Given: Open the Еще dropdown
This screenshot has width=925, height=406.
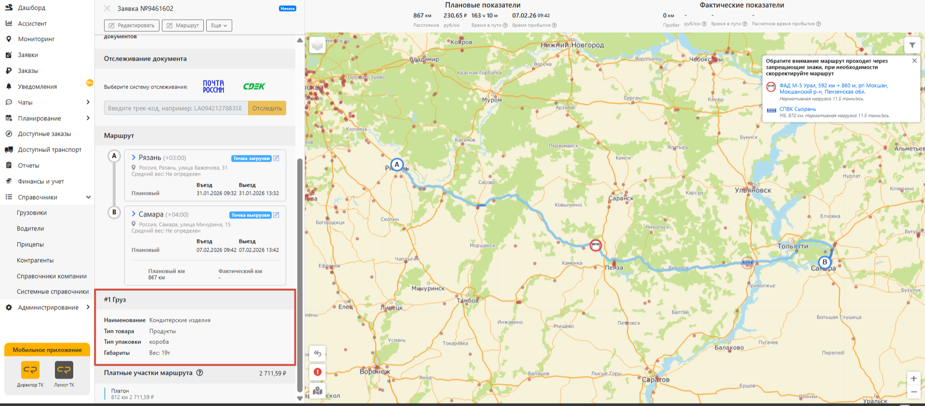Looking at the screenshot, I should [219, 25].
